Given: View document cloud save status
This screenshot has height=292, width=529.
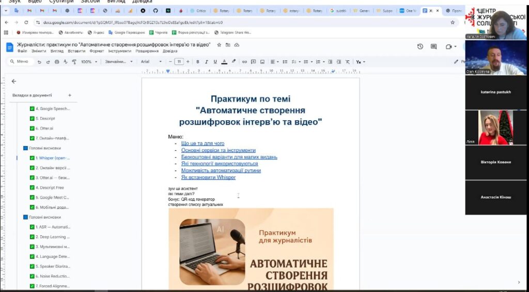Looking at the screenshot, I should pos(237,45).
